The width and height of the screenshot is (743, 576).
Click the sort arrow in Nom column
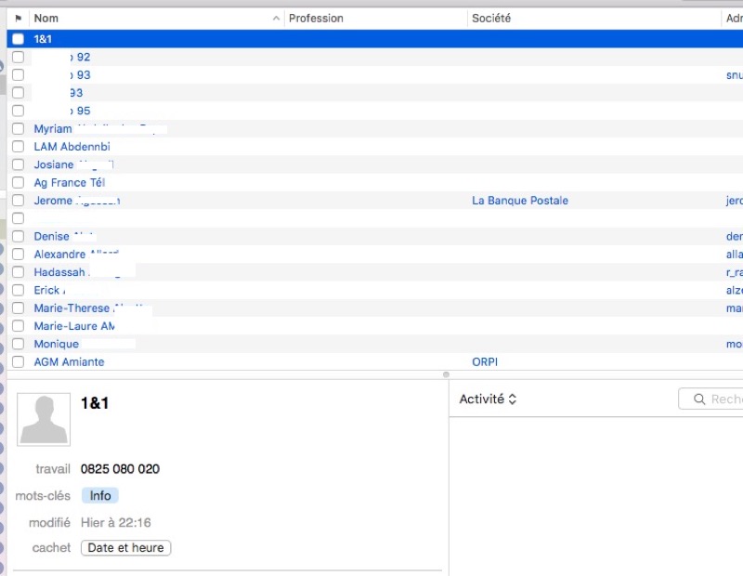pyautogui.click(x=276, y=19)
